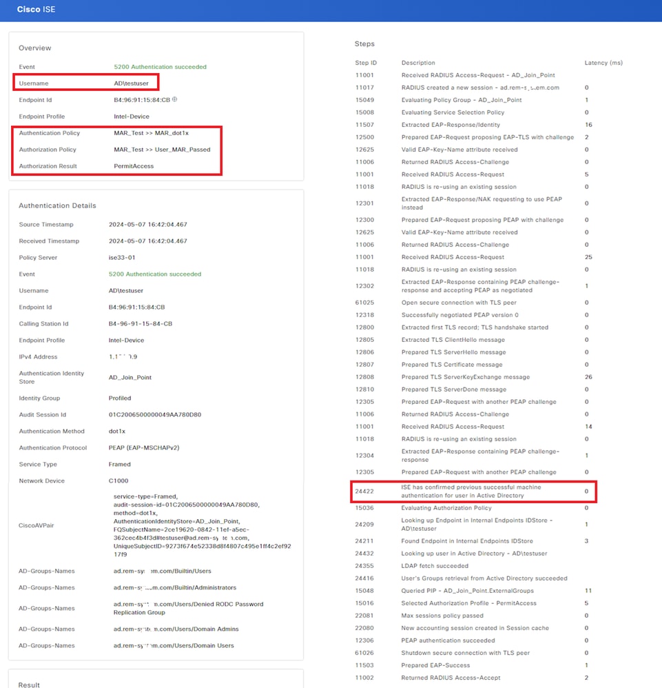The height and width of the screenshot is (688, 662).
Task: Click the PermitAccess authorization result value
Action: pyautogui.click(x=134, y=166)
